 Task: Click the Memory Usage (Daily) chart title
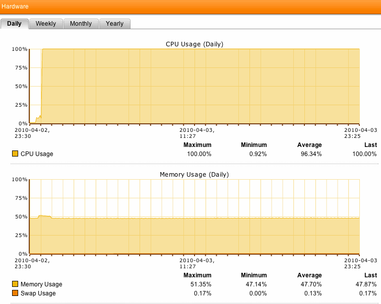pos(195,175)
